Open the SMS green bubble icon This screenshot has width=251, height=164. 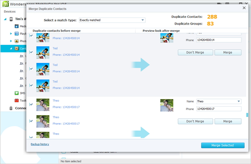17,93
